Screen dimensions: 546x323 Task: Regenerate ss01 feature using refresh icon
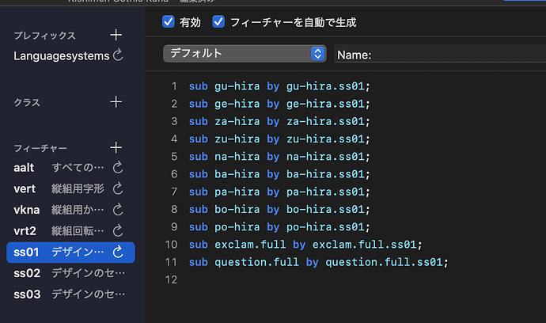(x=119, y=252)
